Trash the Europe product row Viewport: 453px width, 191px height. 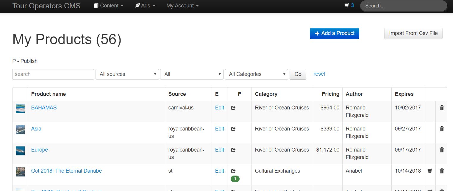(x=442, y=150)
